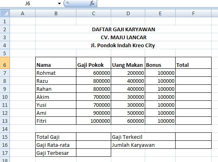Click the Gaji Pokok header cell
218x162 pixels.
[x=94, y=63]
